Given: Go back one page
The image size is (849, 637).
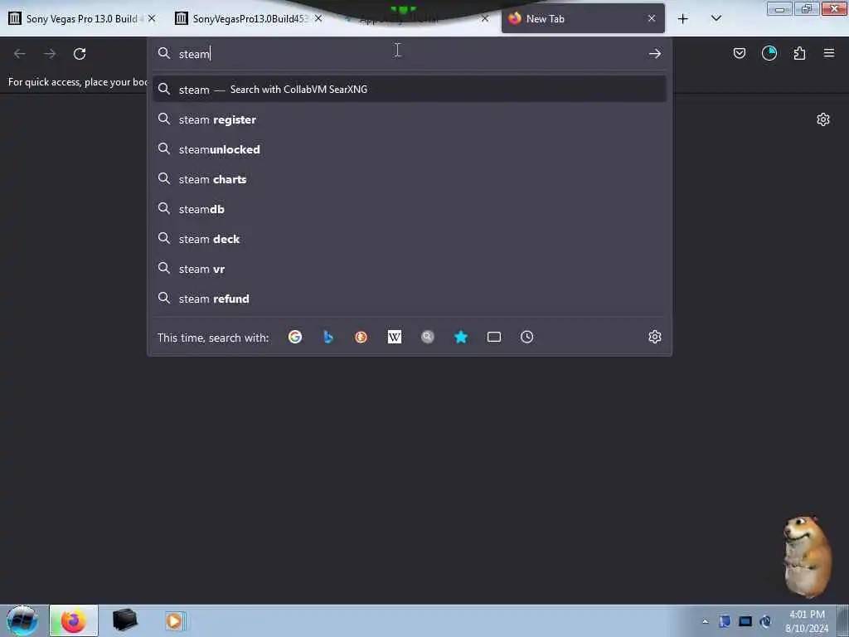Looking at the screenshot, I should pos(20,53).
